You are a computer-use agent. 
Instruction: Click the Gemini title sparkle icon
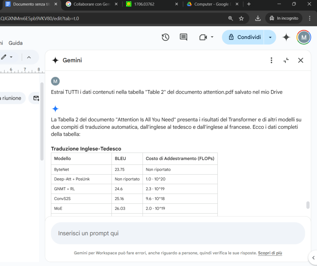[x=55, y=60]
